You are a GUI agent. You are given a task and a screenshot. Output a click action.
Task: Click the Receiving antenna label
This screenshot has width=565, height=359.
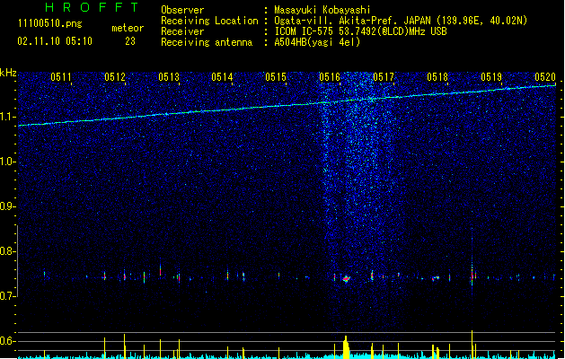point(207,42)
